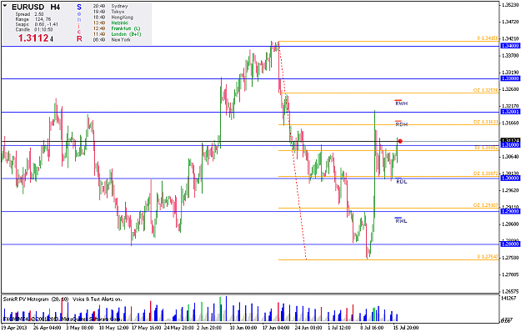Image resolution: width=521 pixels, height=332 pixels.
Task: Click the Candle countdown timer line
Action: point(34,29)
